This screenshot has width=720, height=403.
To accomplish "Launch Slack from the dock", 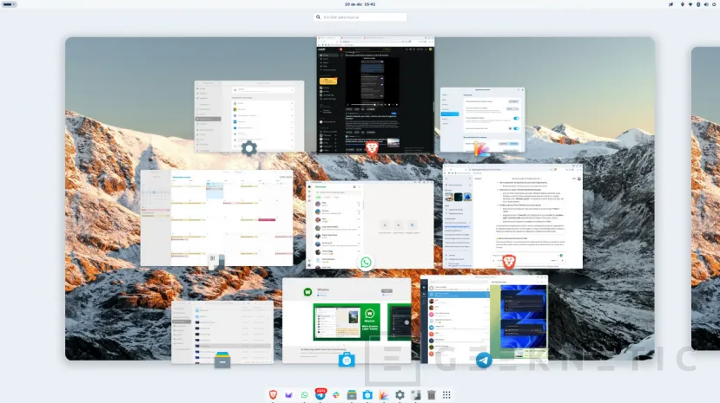I will pyautogui.click(x=336, y=394).
